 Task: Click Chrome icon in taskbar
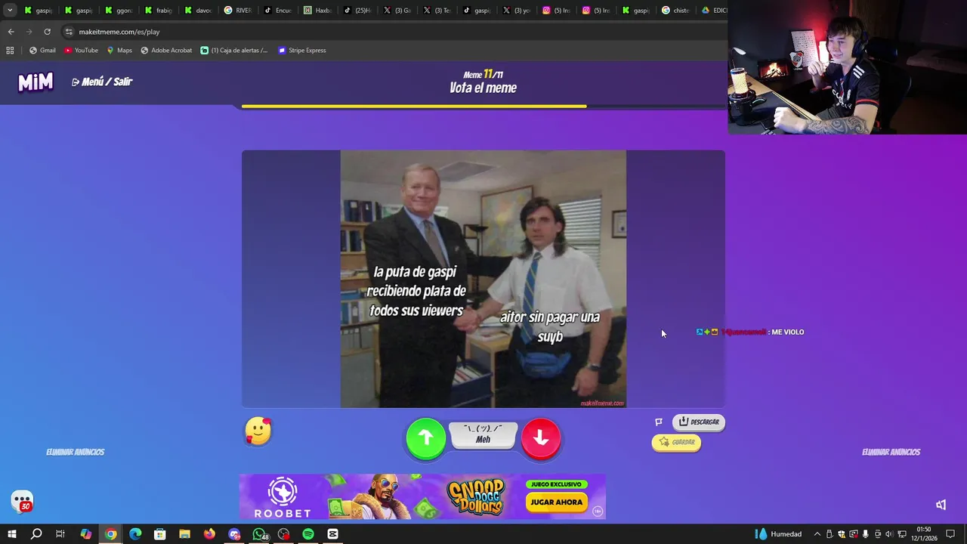tap(111, 534)
